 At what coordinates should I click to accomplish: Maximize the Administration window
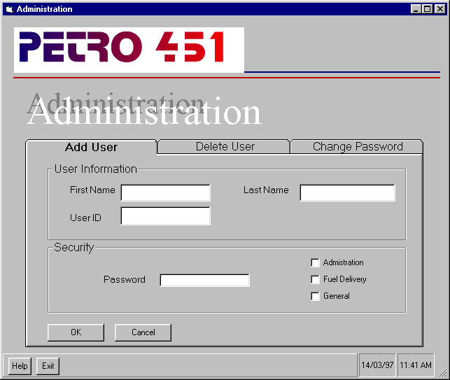(x=428, y=9)
